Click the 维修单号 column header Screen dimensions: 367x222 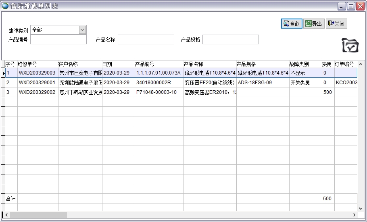tap(37, 64)
